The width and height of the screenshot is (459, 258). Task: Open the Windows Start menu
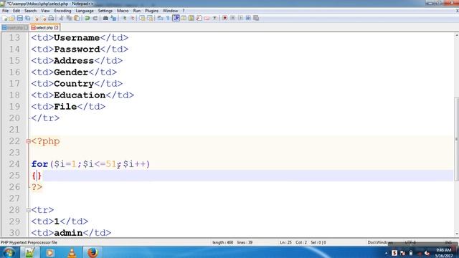tap(9, 252)
